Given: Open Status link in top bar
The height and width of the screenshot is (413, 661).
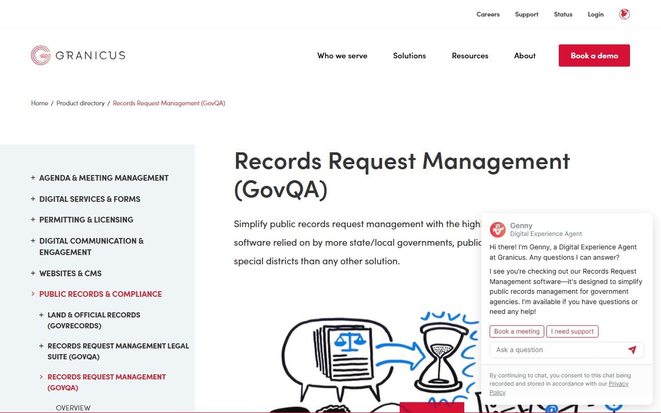Looking at the screenshot, I should 563,14.
